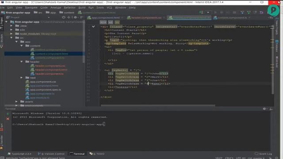Collapse first-angular-app root in project tree
The height and width of the screenshot is (159, 283).
click(x=7, y=22)
